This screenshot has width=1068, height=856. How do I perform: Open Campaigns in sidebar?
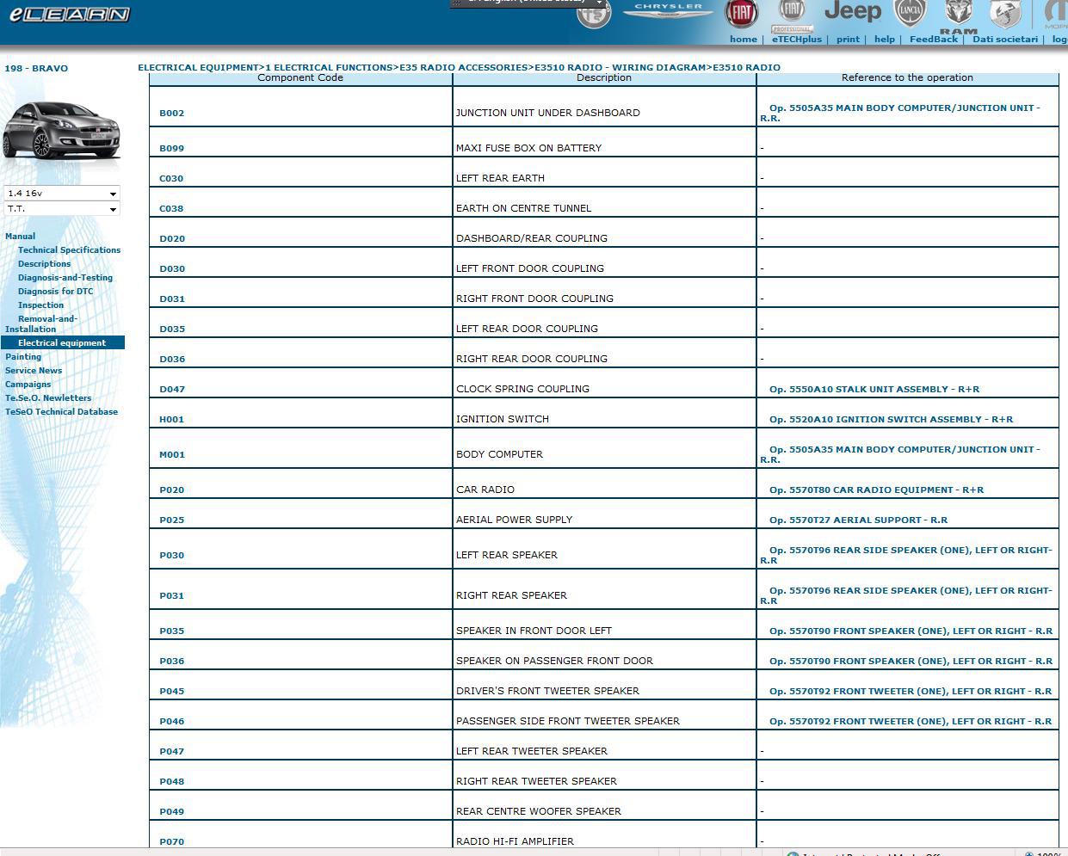(28, 385)
